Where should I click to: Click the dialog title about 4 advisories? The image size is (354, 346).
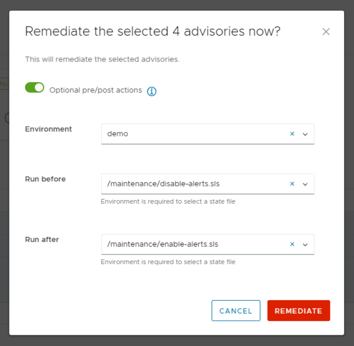pyautogui.click(x=153, y=31)
